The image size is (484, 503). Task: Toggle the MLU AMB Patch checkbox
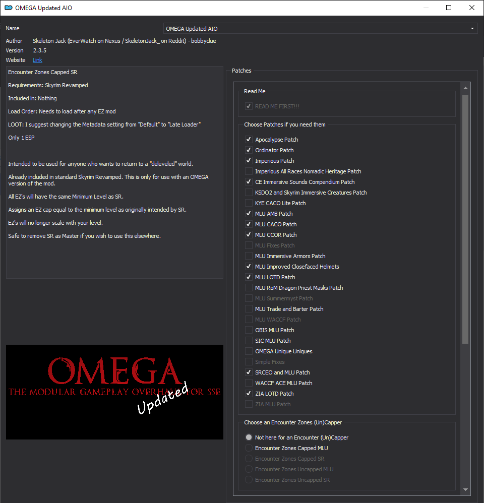(249, 214)
